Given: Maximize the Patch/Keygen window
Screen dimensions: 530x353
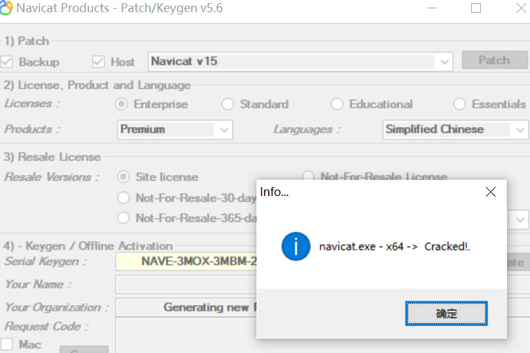Looking at the screenshot, I should 476,8.
